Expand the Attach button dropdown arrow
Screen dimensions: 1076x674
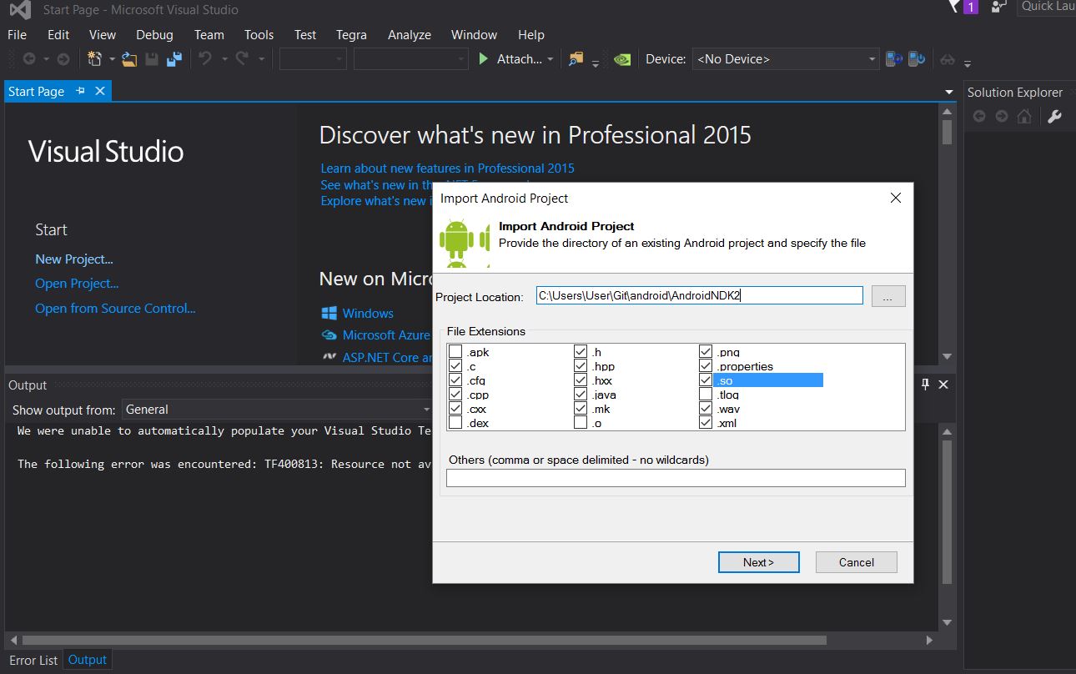pyautogui.click(x=551, y=59)
